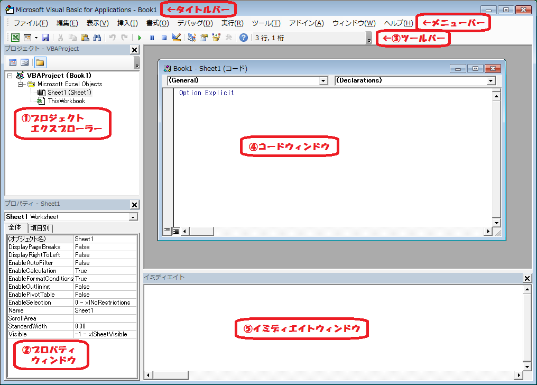This screenshot has width=537, height=385.
Task: Select Sheet1 (Sheet1) in project tree
Action: (x=69, y=93)
